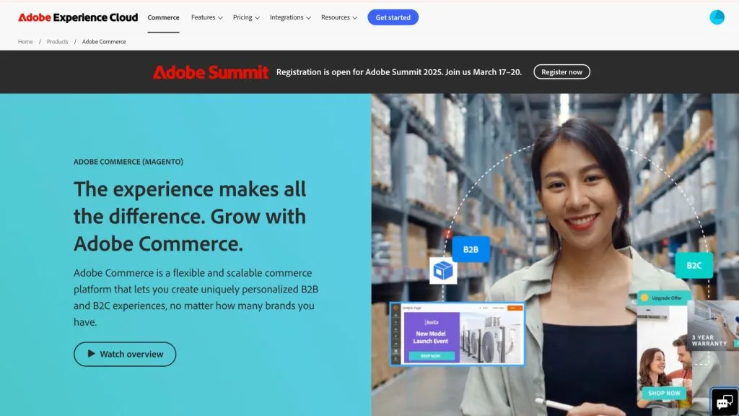The width and height of the screenshot is (739, 416).
Task: Go to Products breadcrumb link
Action: pyautogui.click(x=58, y=41)
